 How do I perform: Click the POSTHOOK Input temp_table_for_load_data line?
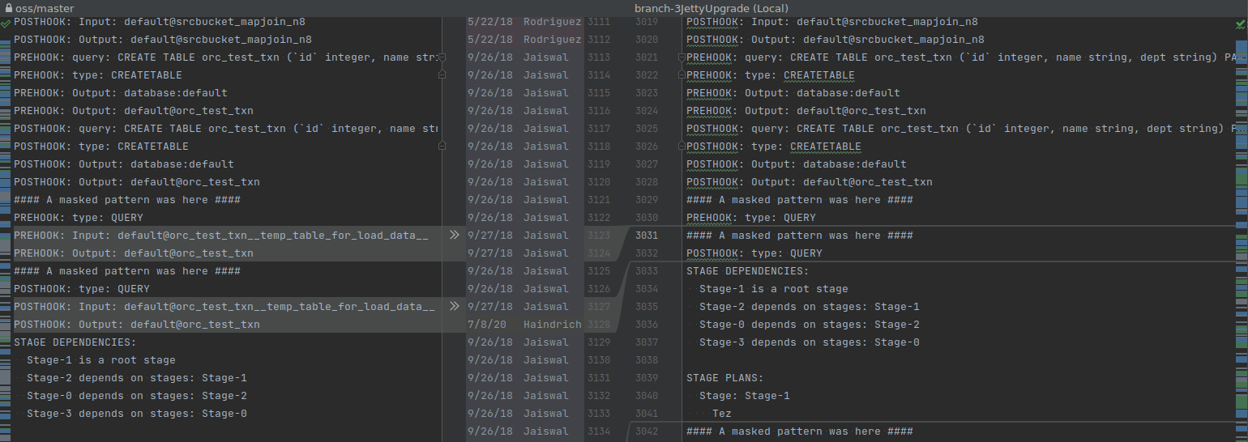[x=224, y=307]
